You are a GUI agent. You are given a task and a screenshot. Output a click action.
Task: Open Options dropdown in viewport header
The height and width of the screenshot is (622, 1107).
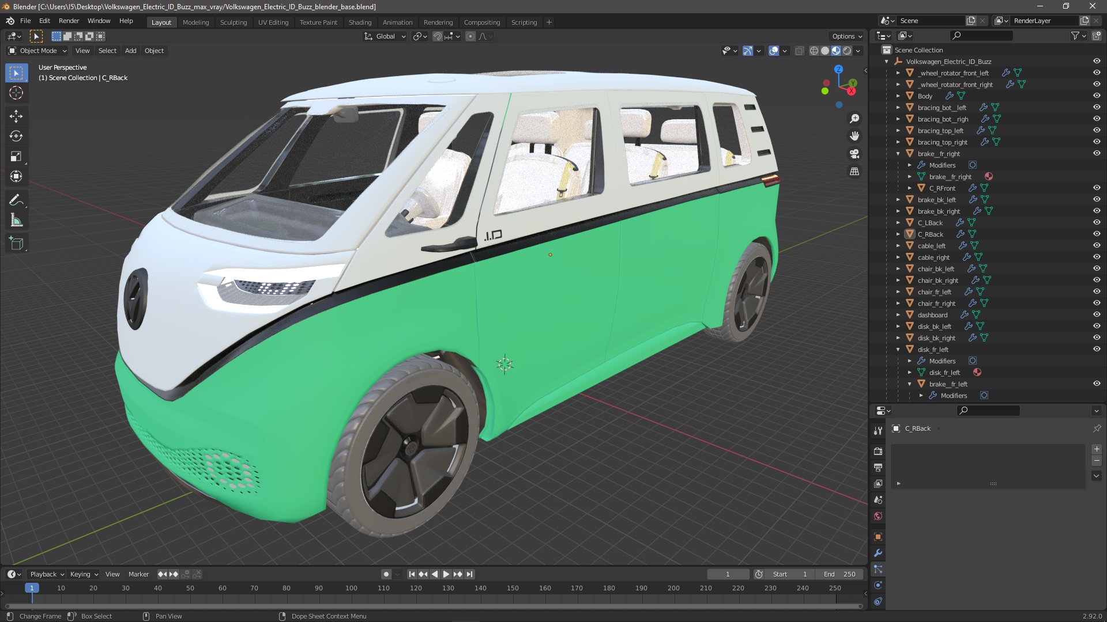point(847,36)
